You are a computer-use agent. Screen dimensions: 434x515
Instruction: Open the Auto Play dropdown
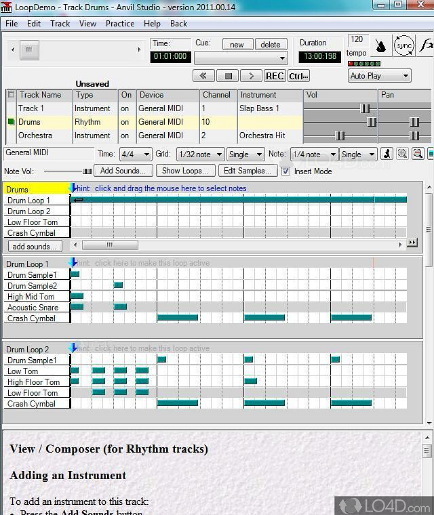click(x=379, y=76)
